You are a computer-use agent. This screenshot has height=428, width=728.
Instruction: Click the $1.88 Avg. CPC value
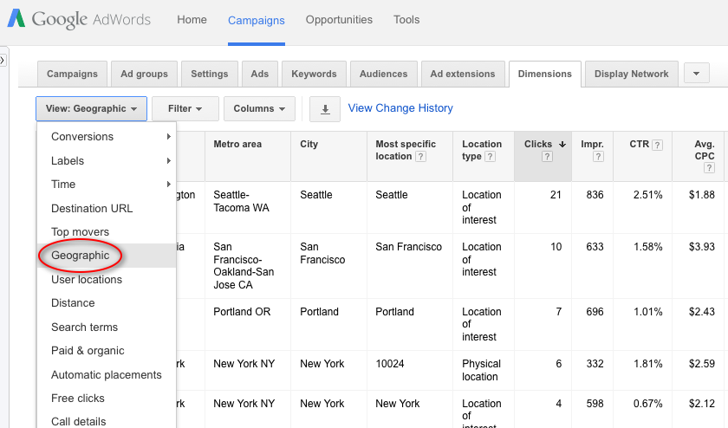pyautogui.click(x=701, y=194)
